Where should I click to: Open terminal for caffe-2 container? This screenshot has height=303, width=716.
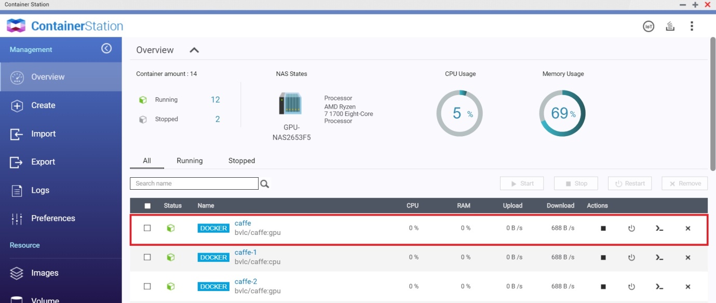click(659, 287)
